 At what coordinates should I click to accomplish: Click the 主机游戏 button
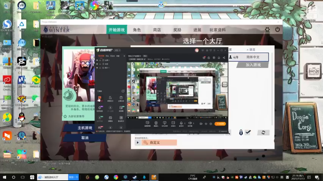(x=85, y=128)
